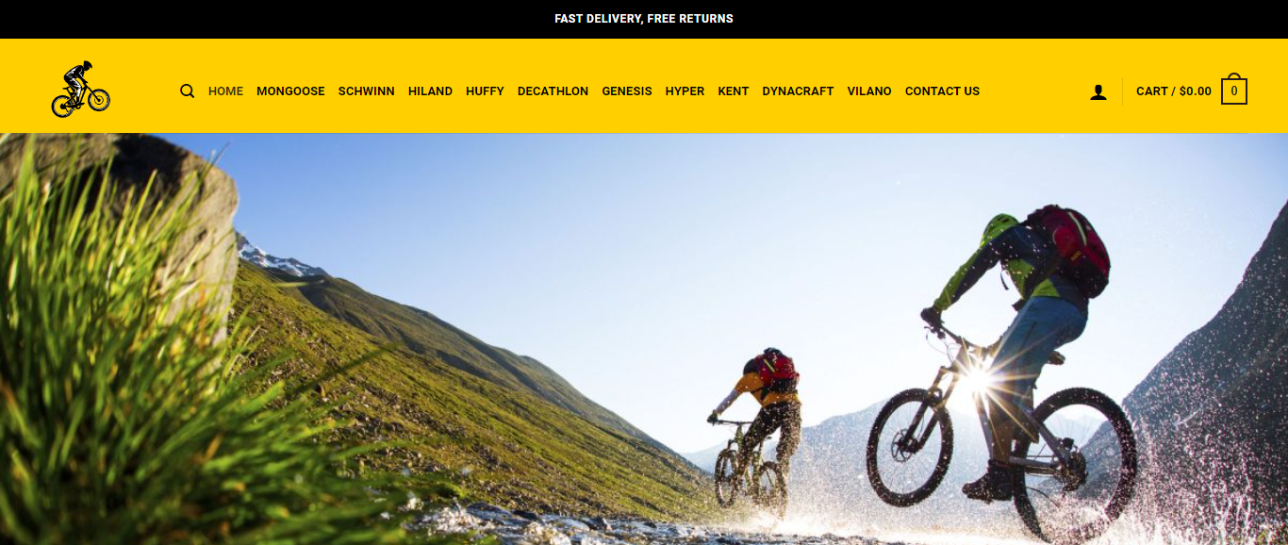Select Schwinn in the navigation
The height and width of the screenshot is (545, 1288).
click(366, 91)
